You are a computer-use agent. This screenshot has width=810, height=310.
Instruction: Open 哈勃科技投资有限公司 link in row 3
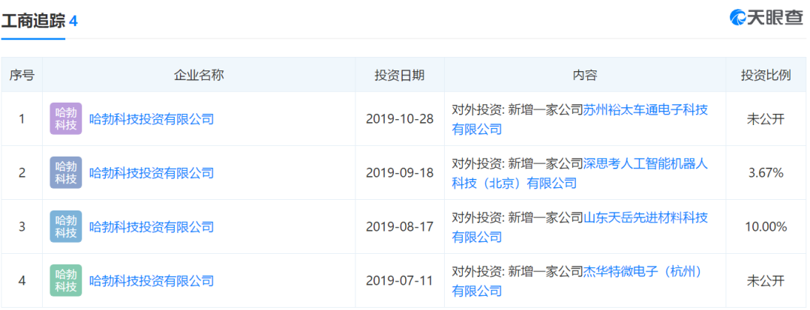click(x=151, y=226)
